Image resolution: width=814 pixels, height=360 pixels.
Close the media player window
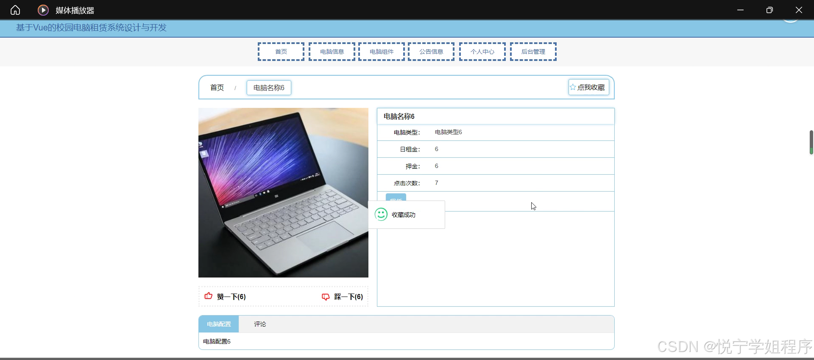click(799, 10)
